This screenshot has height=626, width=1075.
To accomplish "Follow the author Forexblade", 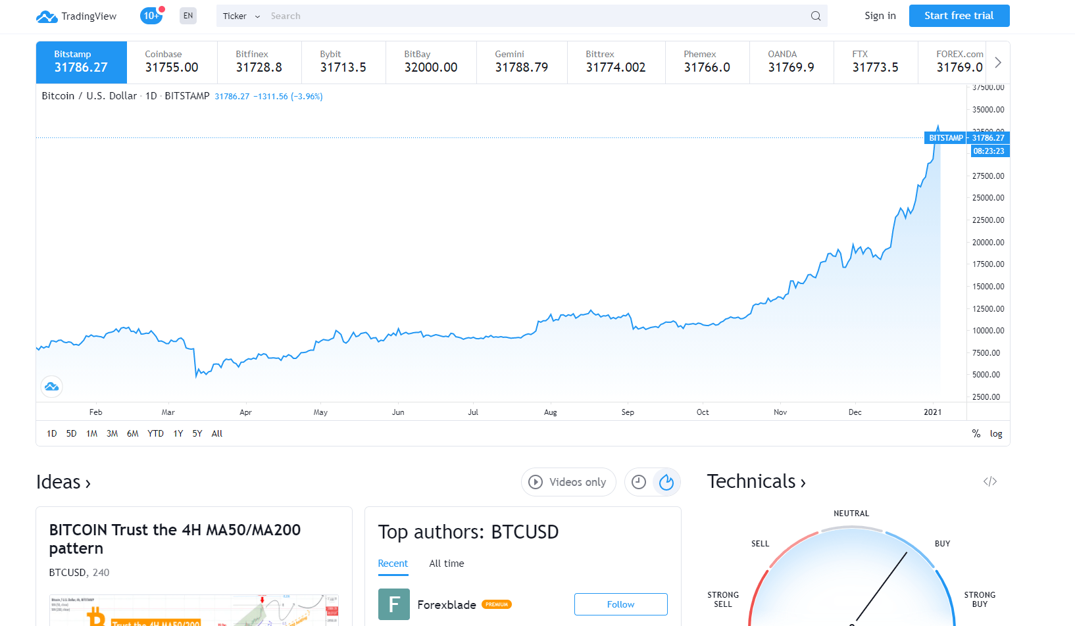I will pos(621,604).
